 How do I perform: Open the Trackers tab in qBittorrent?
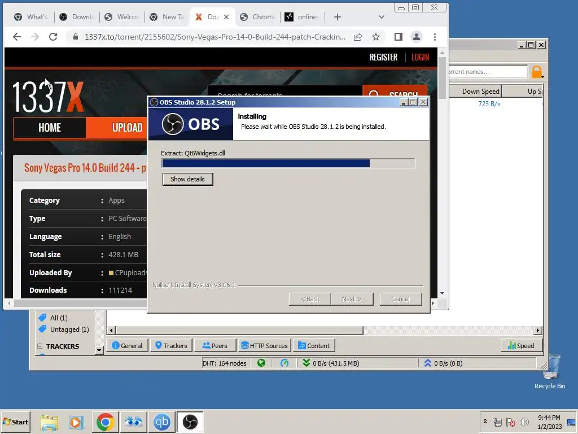(x=171, y=346)
